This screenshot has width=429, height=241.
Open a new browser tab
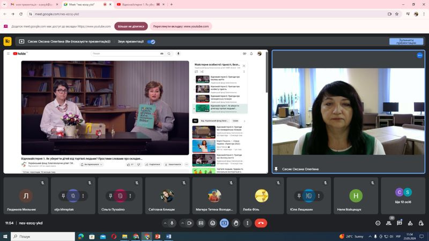point(172,4)
